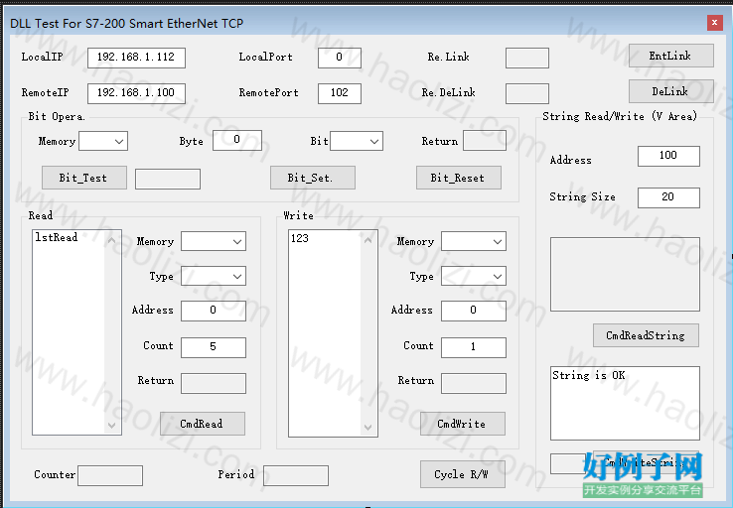
Task: Click the CmdWrite button
Action: pyautogui.click(x=462, y=424)
